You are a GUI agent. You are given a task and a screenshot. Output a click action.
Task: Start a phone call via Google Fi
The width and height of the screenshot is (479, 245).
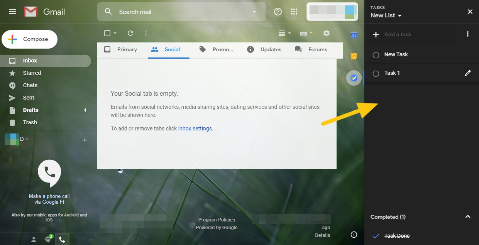[49, 172]
